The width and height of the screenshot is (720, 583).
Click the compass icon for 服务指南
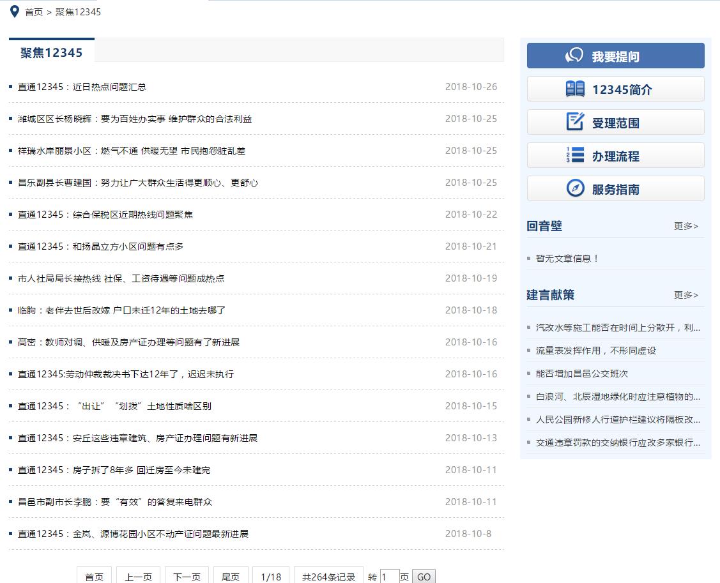(x=575, y=188)
